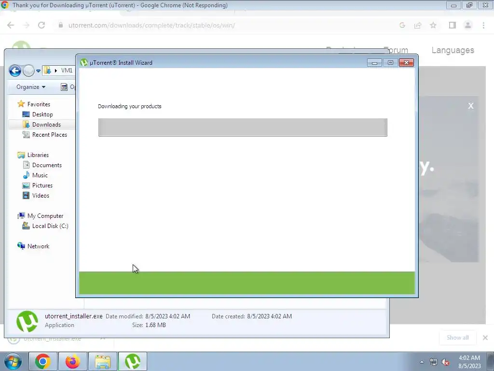Click Chrome's back navigation arrow
The width and height of the screenshot is (494, 371).
coord(11,25)
